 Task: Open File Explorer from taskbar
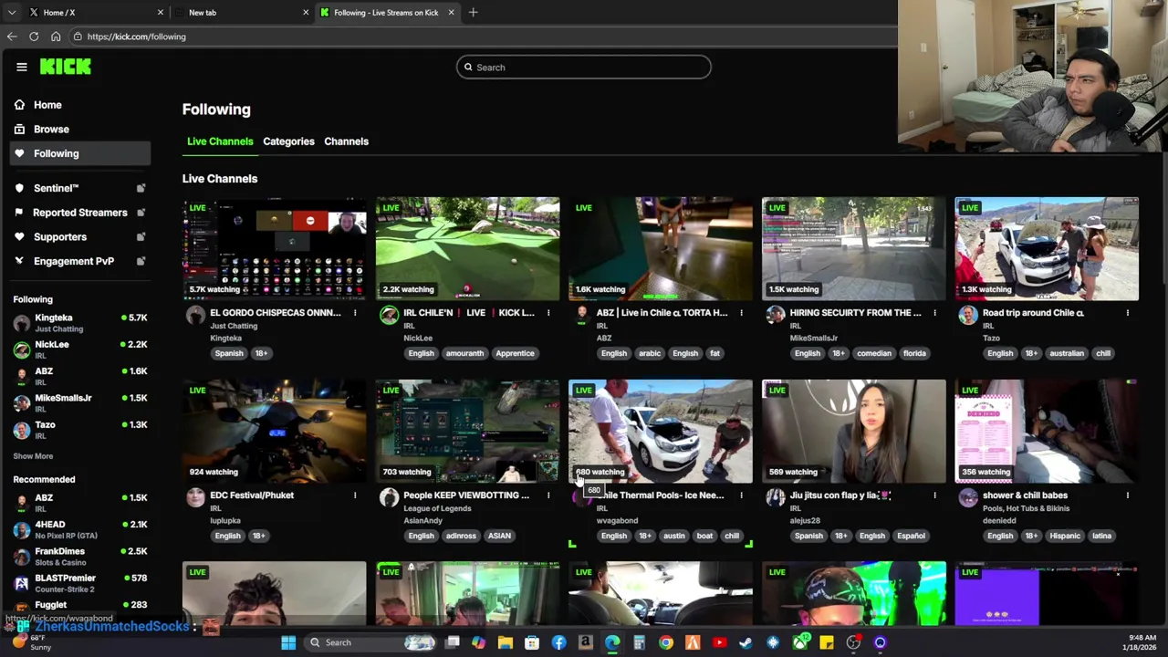click(505, 642)
